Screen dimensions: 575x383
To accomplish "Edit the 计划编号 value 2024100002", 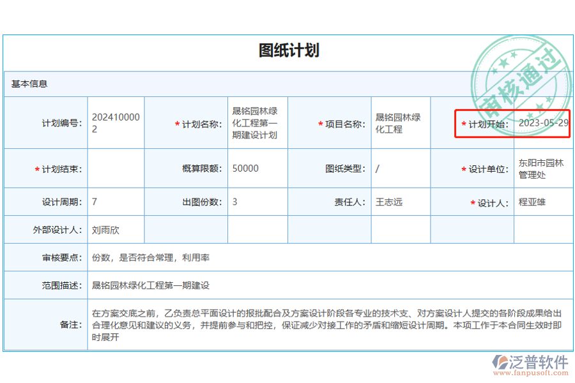I will tap(116, 123).
